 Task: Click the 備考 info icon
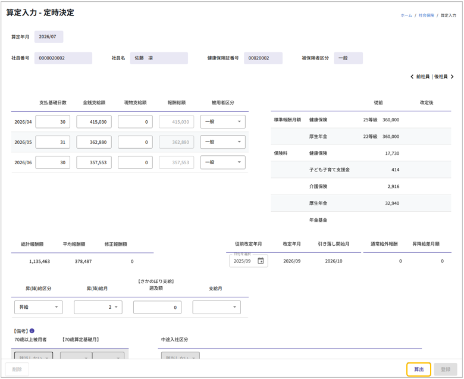coord(32,331)
